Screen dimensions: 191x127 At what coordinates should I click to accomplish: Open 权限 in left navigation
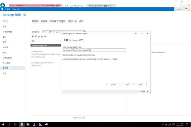[4, 26]
